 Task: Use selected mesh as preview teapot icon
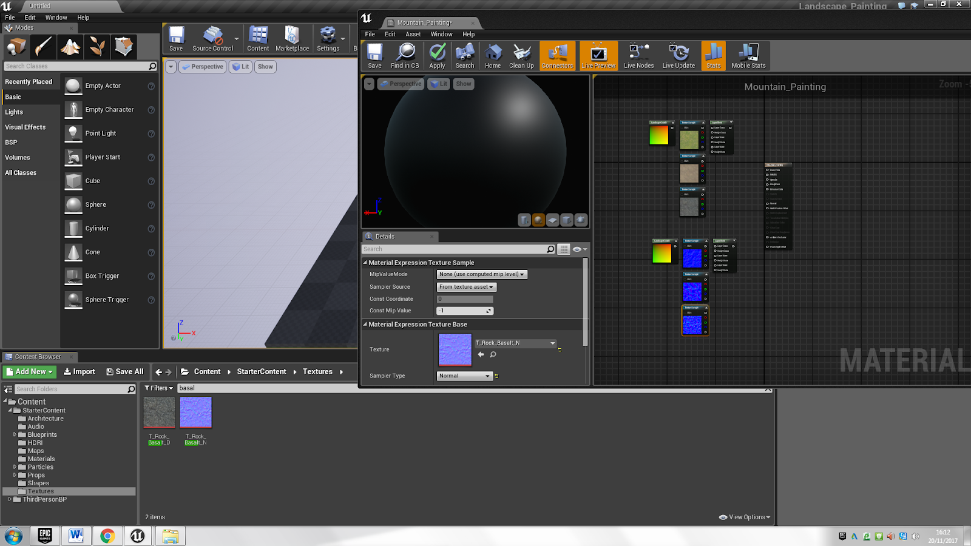(x=581, y=220)
